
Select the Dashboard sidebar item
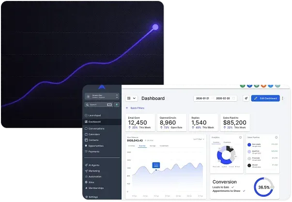click(102, 122)
